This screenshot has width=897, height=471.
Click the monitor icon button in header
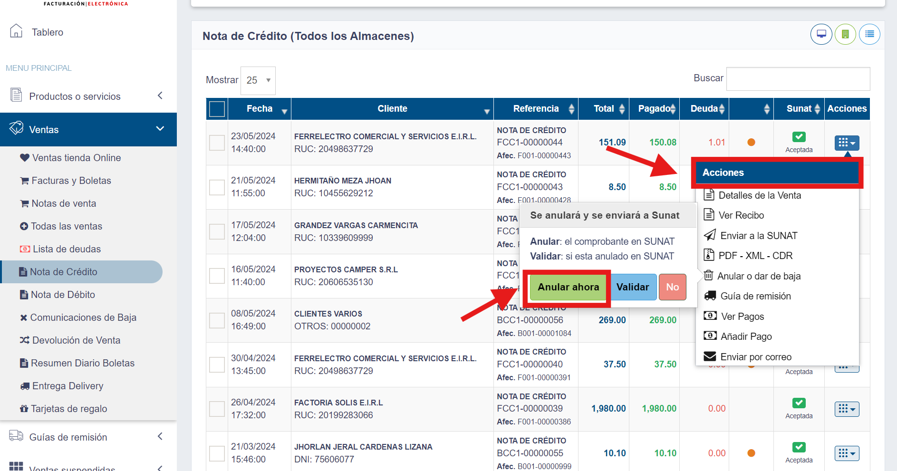click(x=821, y=34)
